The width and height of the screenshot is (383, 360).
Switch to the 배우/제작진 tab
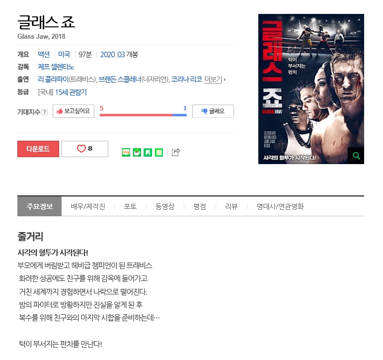pos(88,206)
